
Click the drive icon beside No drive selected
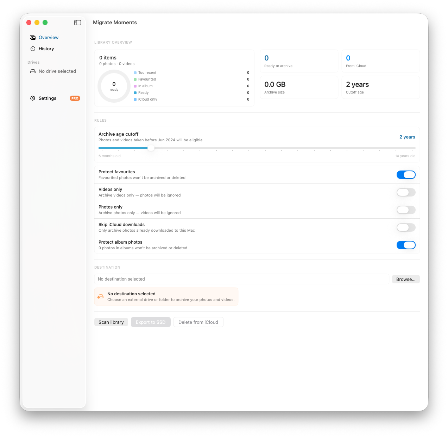point(33,71)
